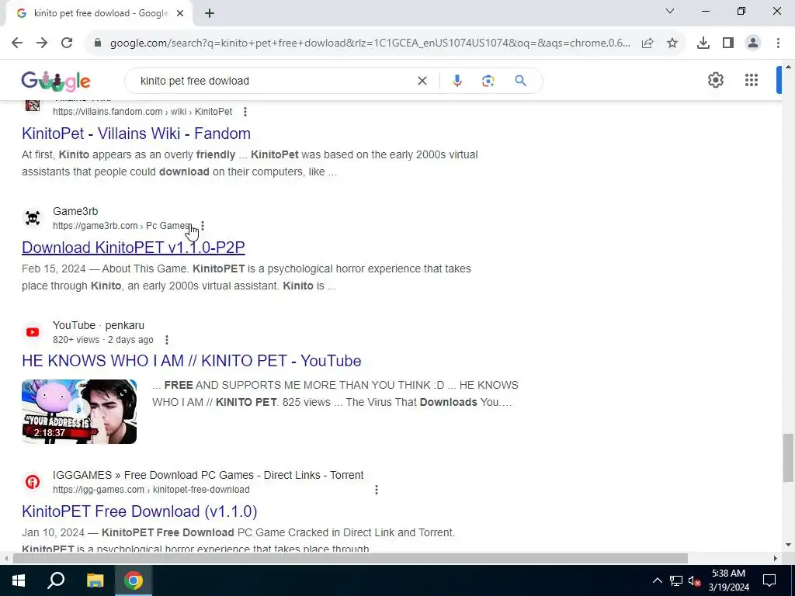Screen dimensions: 795x596
Task: Click the Chrome taskbar icon
Action: [134, 580]
